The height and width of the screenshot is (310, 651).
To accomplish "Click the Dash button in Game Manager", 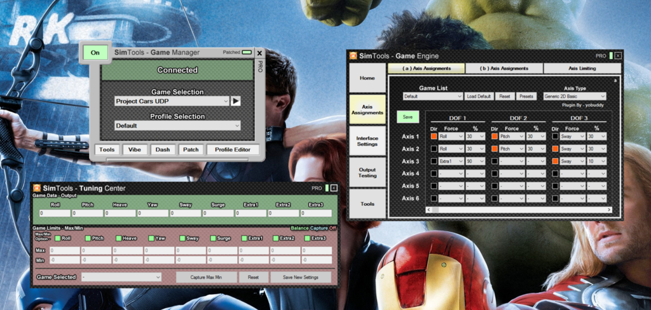I will coord(163,149).
